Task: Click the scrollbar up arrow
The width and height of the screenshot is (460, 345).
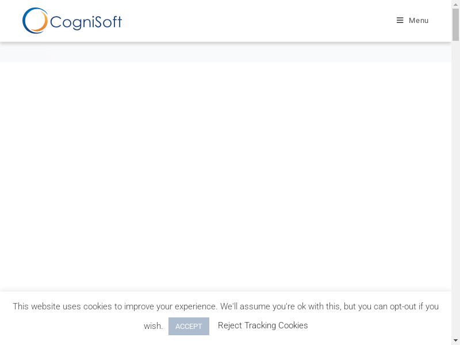Action: click(455, 4)
